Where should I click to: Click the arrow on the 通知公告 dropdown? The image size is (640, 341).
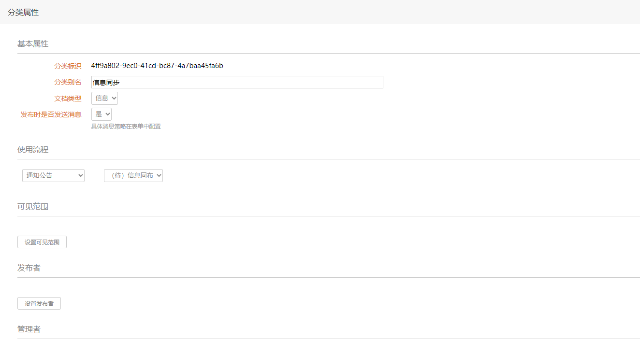[80, 175]
